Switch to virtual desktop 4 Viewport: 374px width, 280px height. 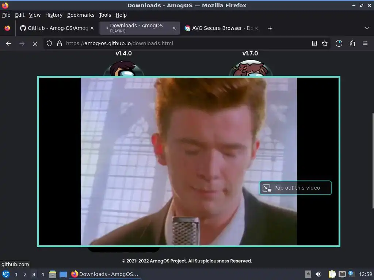coord(43,275)
